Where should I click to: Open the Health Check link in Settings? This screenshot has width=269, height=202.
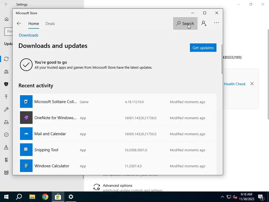click(x=235, y=84)
